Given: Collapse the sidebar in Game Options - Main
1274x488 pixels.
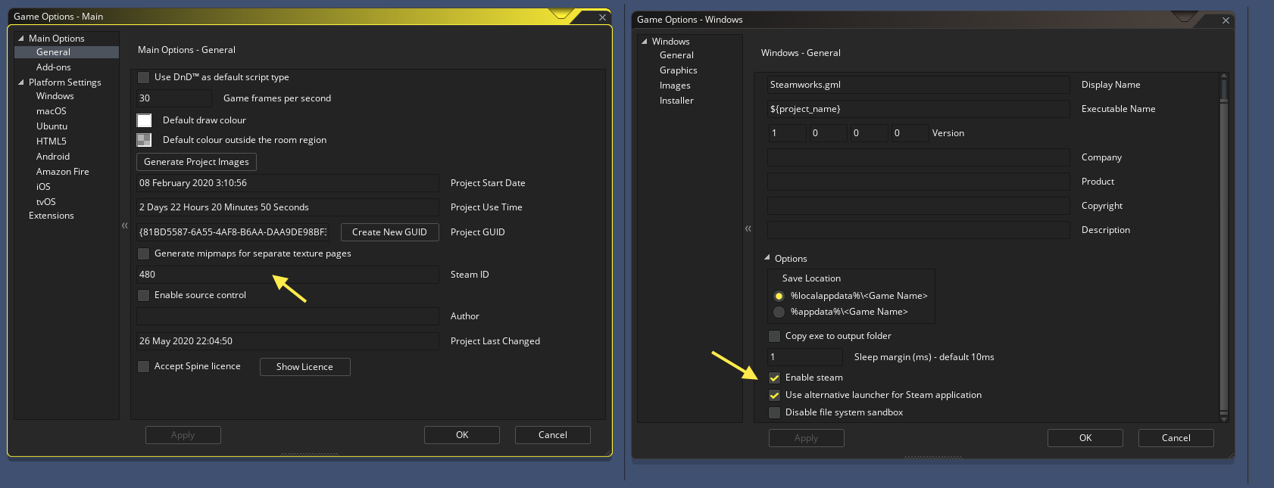Looking at the screenshot, I should point(125,225).
